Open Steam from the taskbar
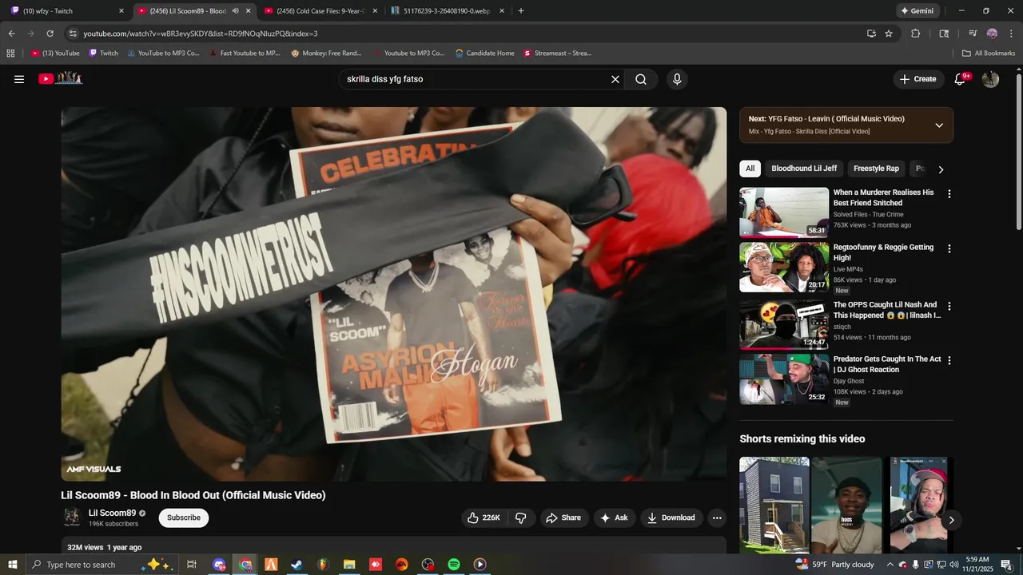Image resolution: width=1023 pixels, height=575 pixels. pos(297,565)
